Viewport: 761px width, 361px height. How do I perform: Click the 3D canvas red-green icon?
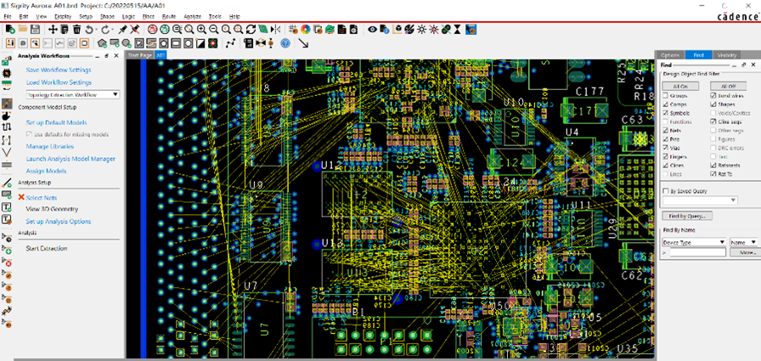214,43
